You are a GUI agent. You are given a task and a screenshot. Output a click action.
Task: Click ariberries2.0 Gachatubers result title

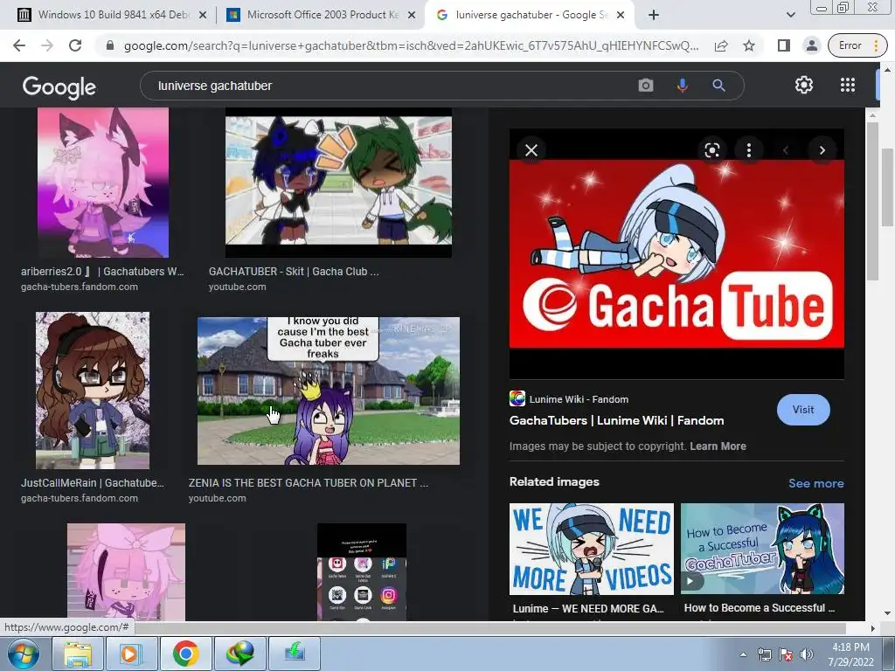pos(102,272)
